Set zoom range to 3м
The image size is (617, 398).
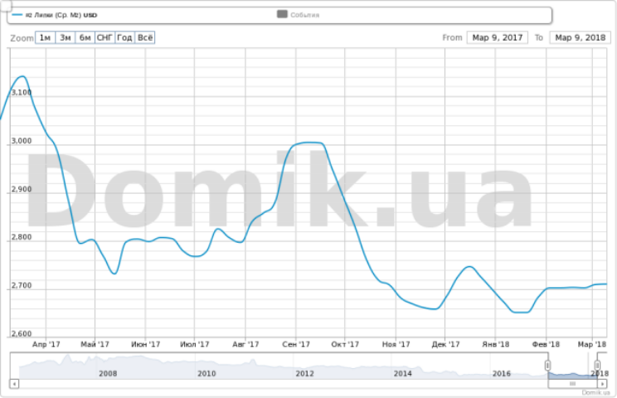tap(66, 38)
